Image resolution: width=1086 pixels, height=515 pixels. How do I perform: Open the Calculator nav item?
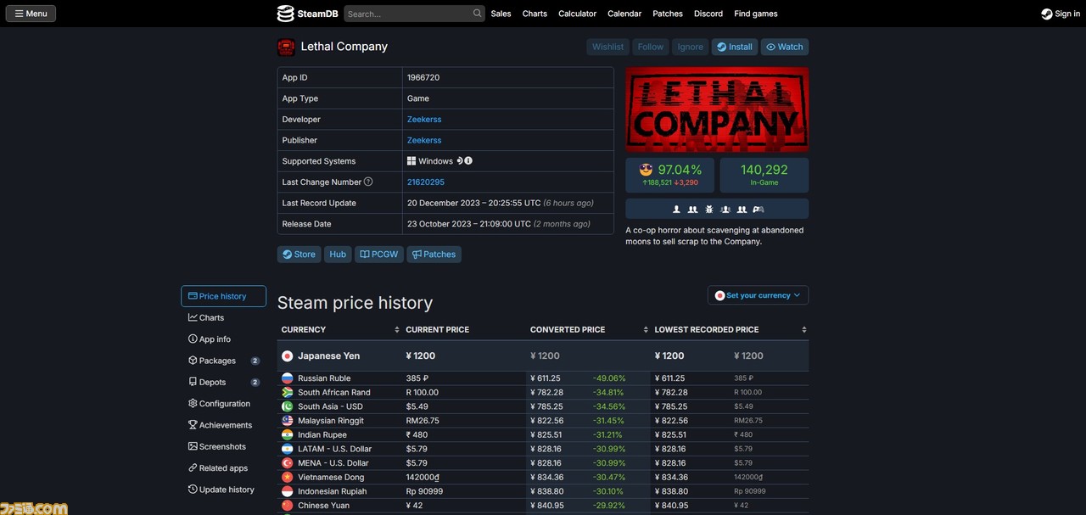point(578,14)
